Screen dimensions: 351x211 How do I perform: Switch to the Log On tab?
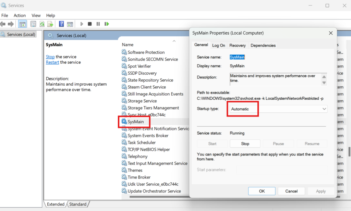click(x=218, y=45)
